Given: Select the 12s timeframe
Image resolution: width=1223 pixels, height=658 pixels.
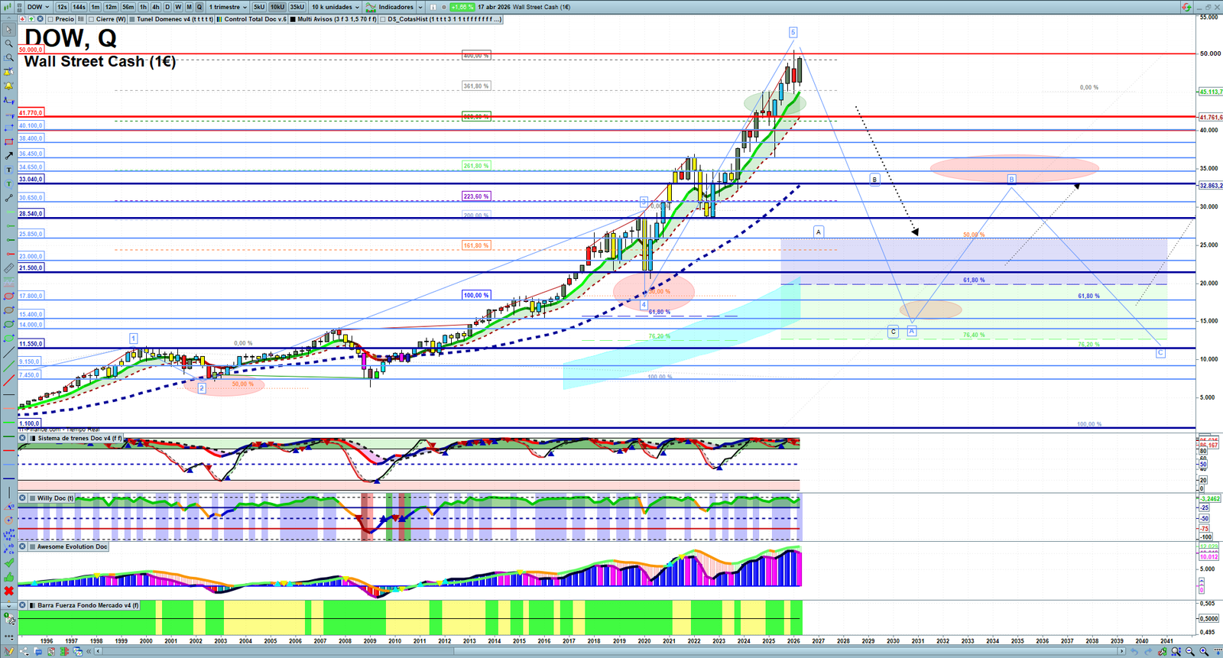Looking at the screenshot, I should (x=62, y=7).
